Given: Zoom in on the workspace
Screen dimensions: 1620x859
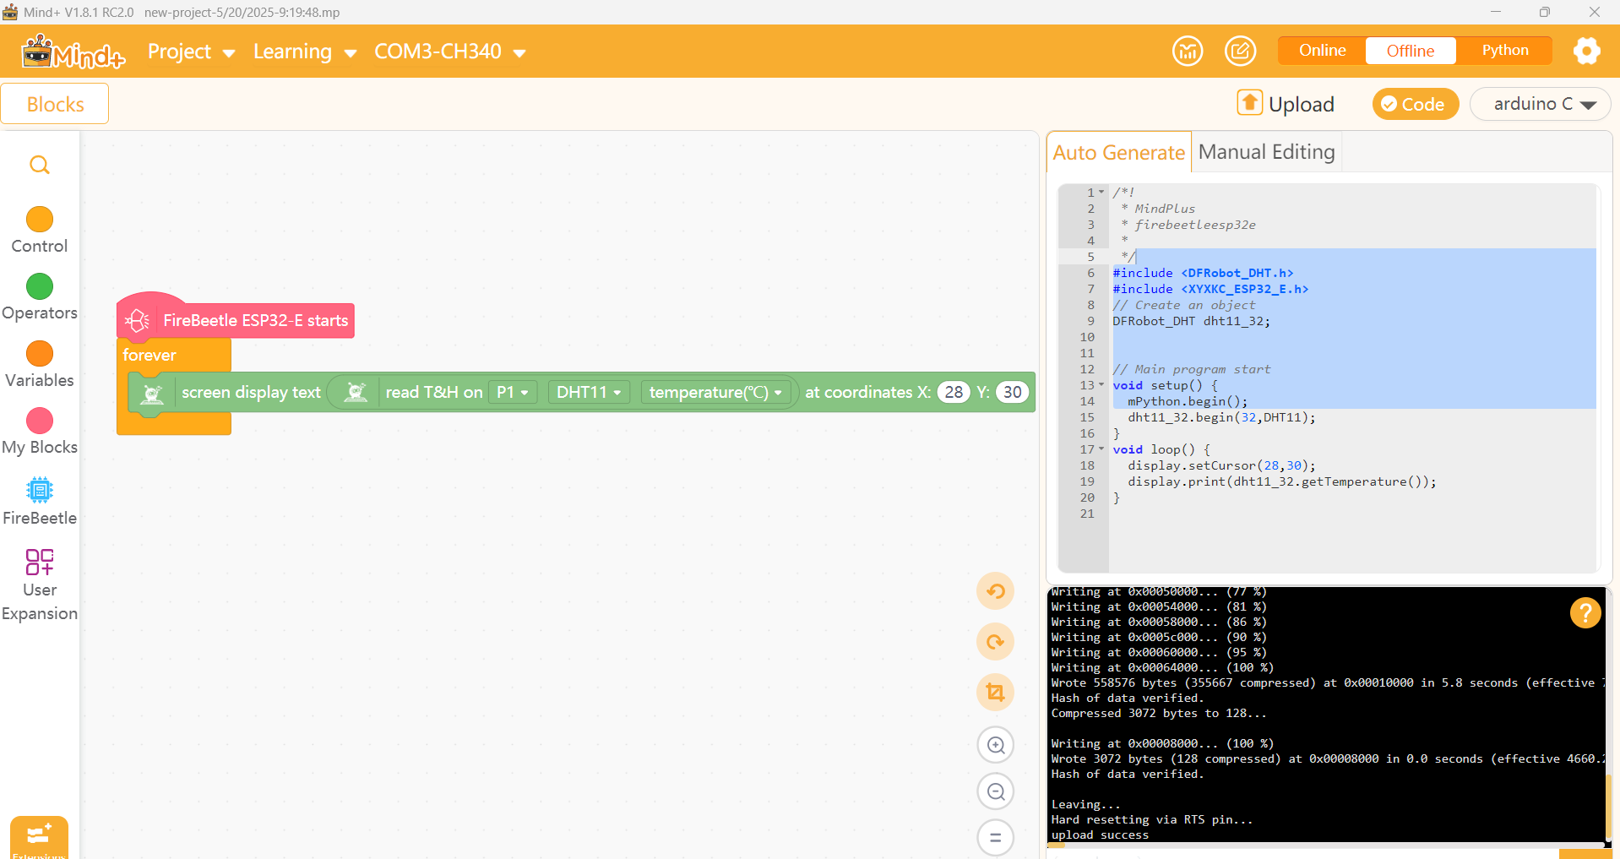Looking at the screenshot, I should [x=995, y=745].
